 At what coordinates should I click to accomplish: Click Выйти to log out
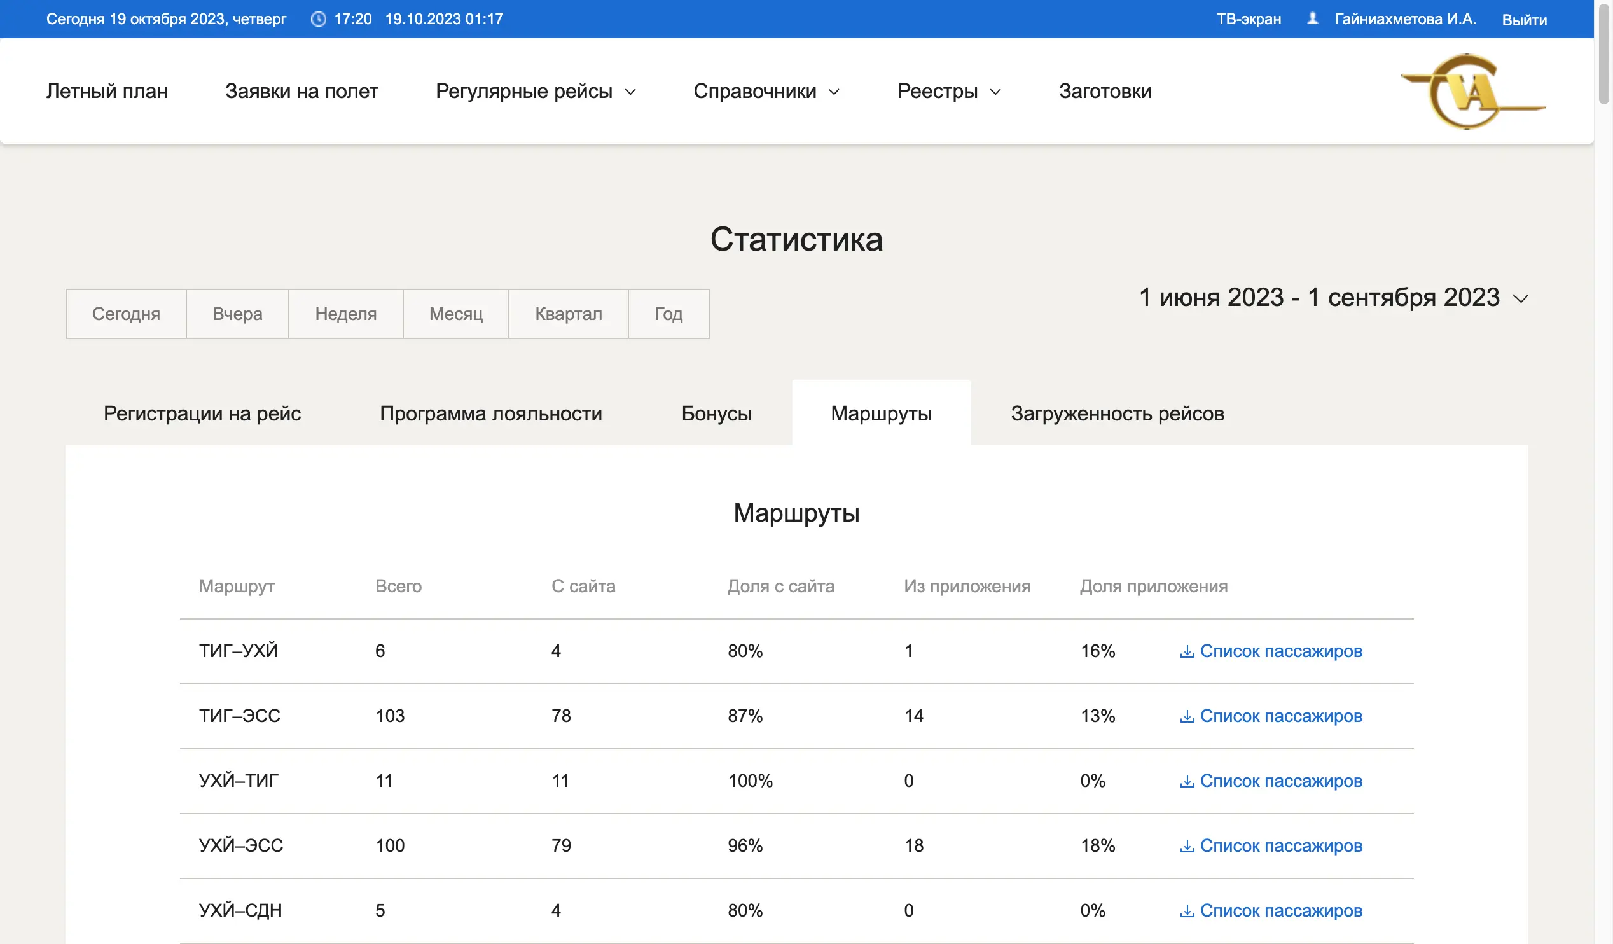click(1524, 20)
